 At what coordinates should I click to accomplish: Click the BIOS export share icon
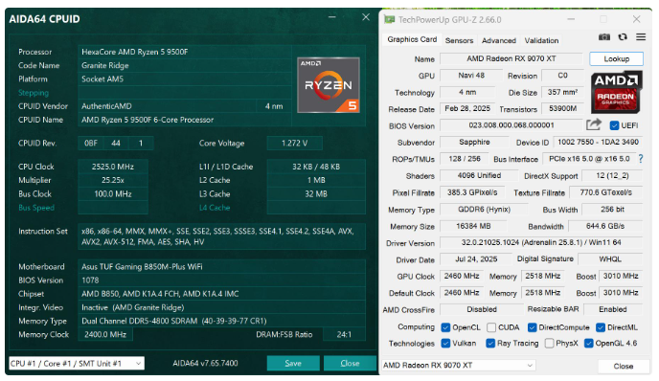click(594, 124)
